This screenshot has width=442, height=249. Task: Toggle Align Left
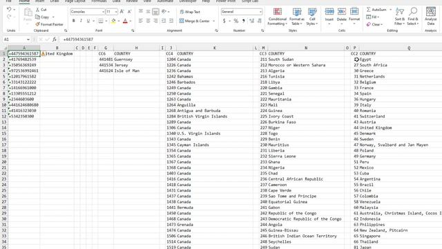141,21
